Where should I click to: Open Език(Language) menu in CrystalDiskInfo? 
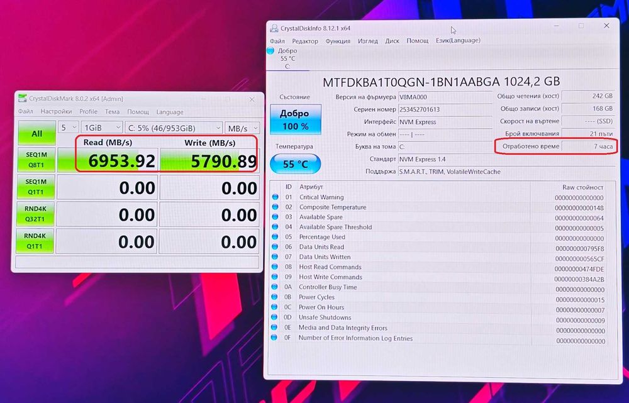click(458, 40)
